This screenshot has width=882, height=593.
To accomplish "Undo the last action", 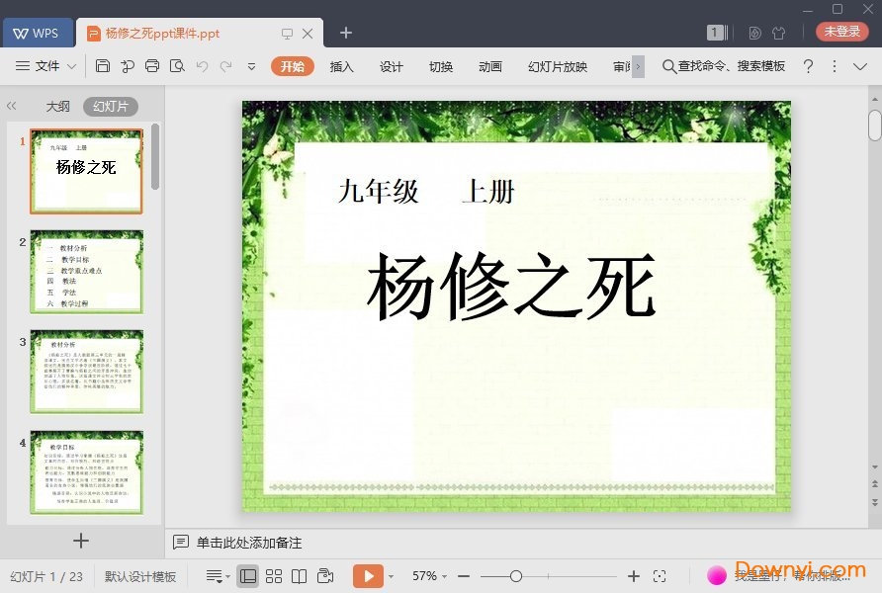I will tap(203, 66).
